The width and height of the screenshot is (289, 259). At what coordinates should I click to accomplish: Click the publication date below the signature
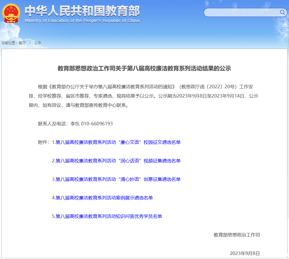(245, 253)
